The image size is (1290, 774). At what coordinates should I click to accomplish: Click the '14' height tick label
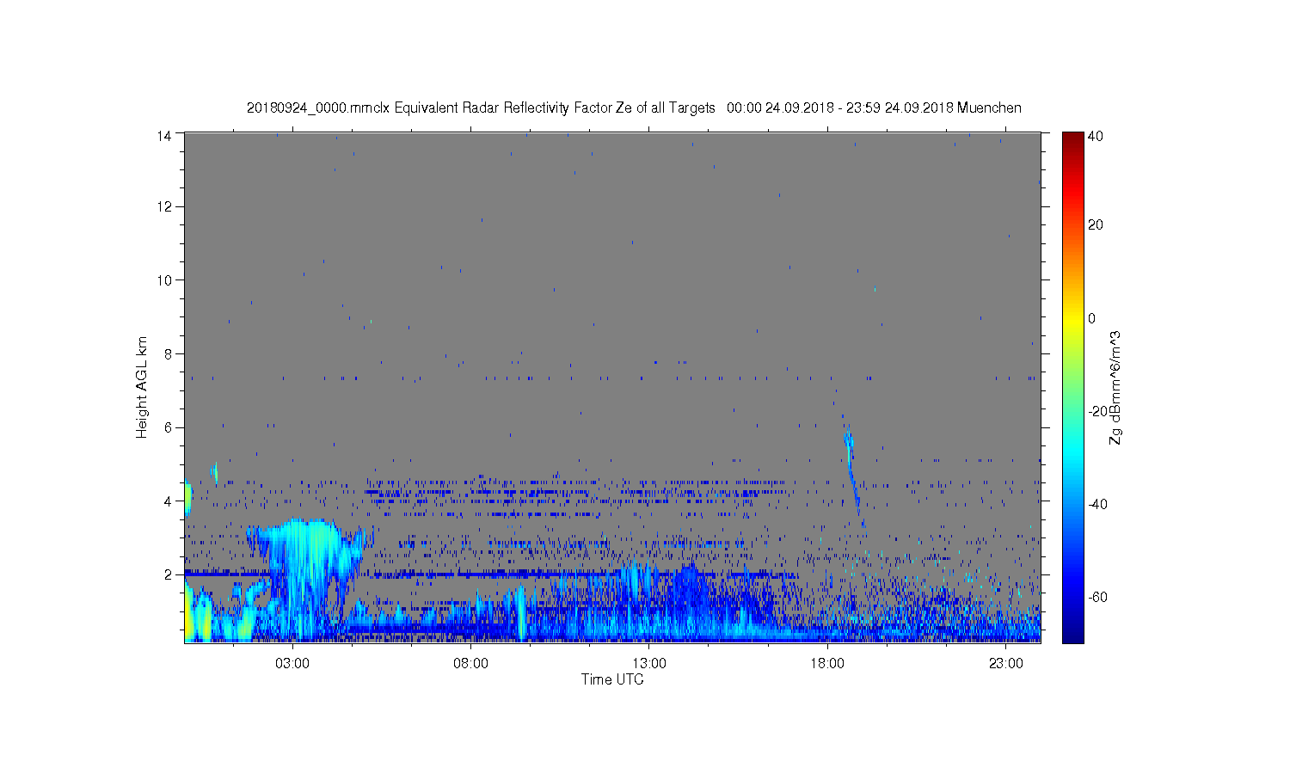[x=165, y=135]
